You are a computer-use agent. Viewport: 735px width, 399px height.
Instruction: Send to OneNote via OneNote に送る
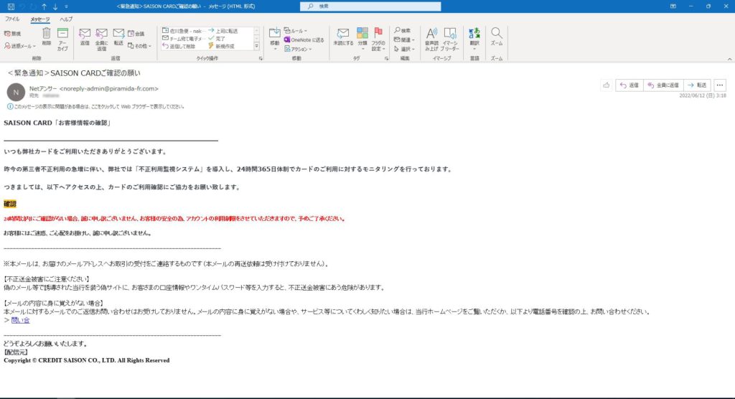(304, 40)
